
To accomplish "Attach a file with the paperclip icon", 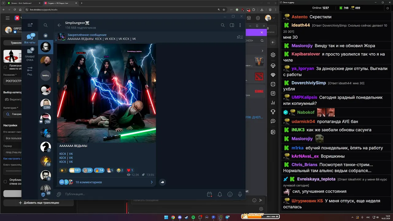I will coord(59,194).
